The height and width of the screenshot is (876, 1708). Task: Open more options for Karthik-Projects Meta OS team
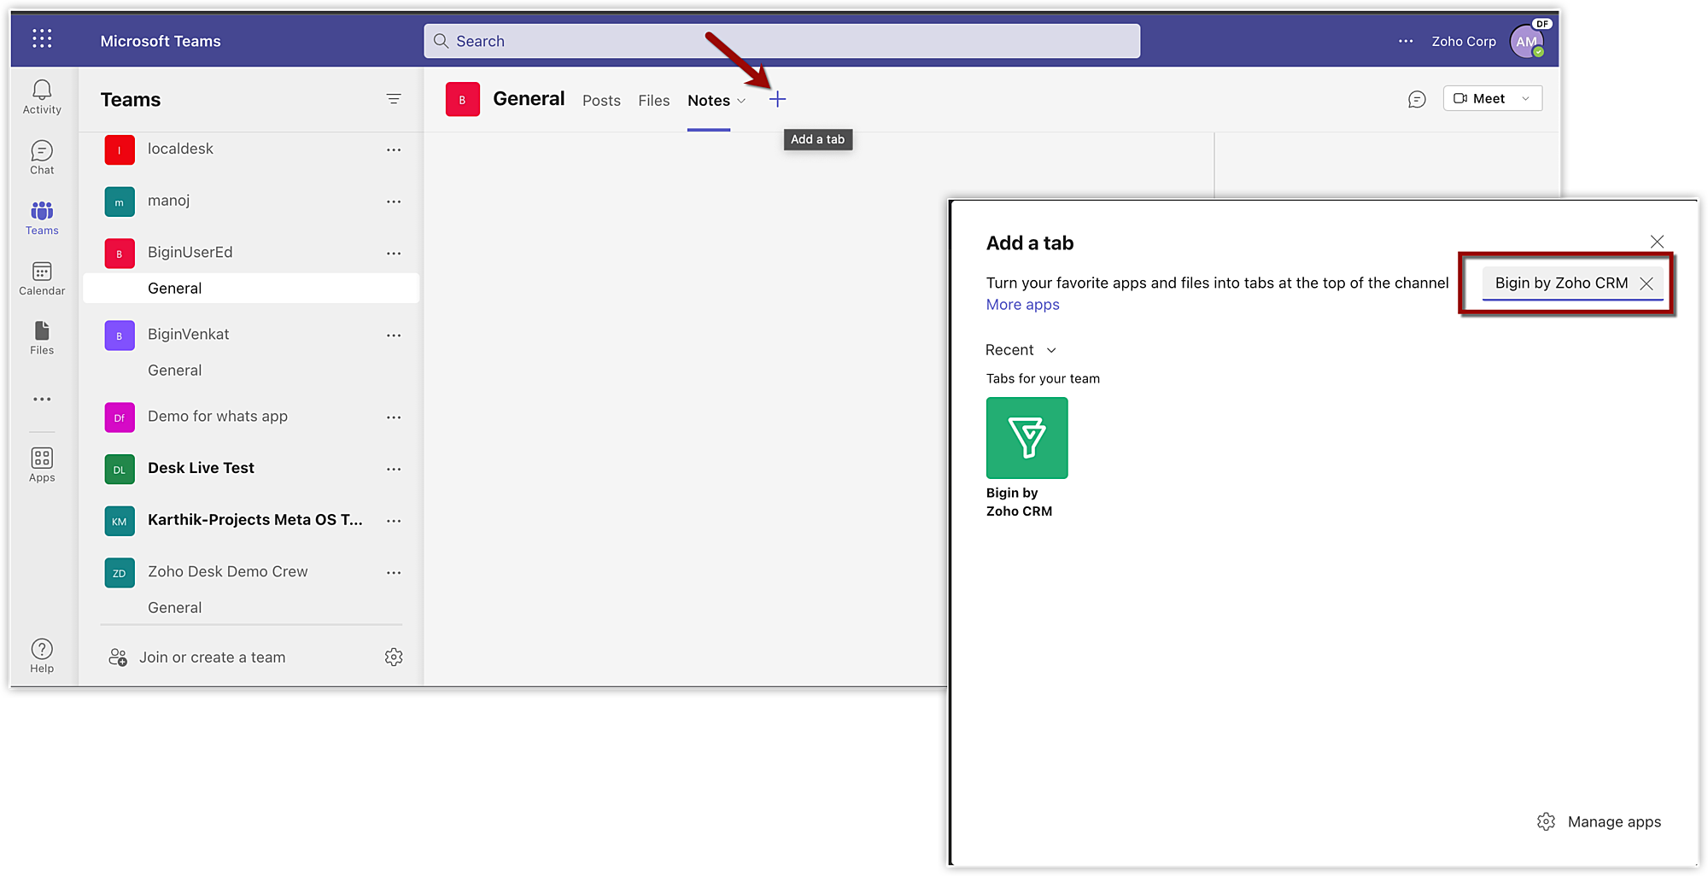click(394, 520)
